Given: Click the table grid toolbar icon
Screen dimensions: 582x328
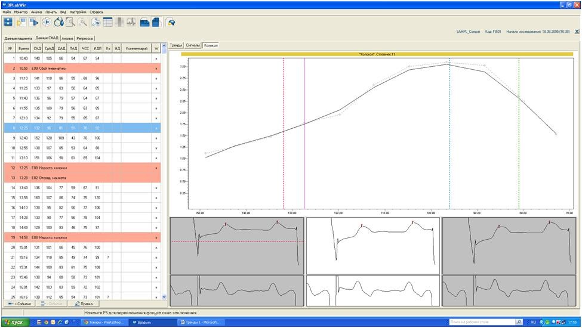Looking at the screenshot, I should click(108, 22).
